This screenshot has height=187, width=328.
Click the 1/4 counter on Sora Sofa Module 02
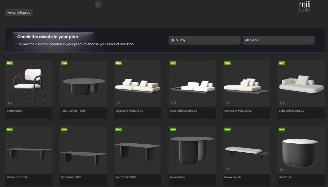[x=228, y=103]
